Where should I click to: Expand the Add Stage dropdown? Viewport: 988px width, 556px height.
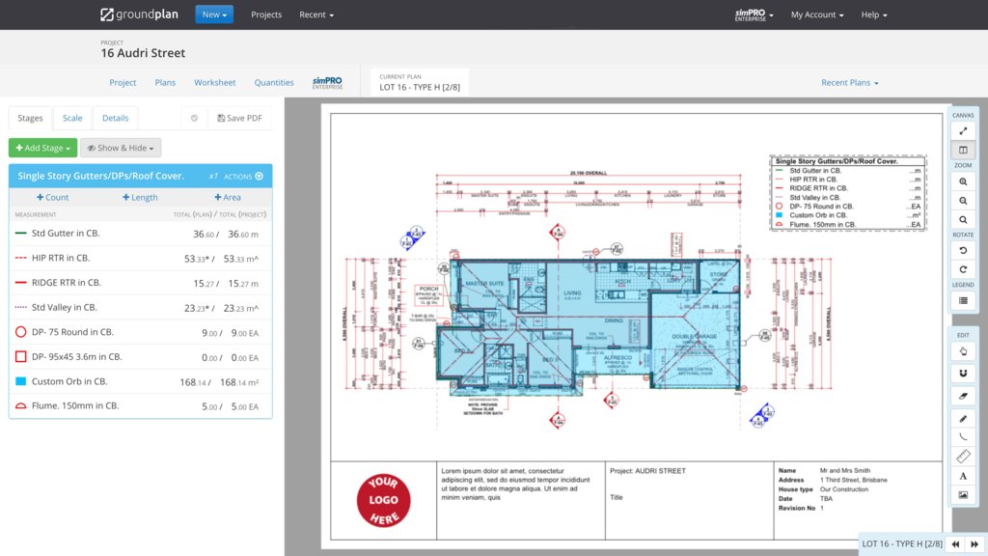(42, 147)
